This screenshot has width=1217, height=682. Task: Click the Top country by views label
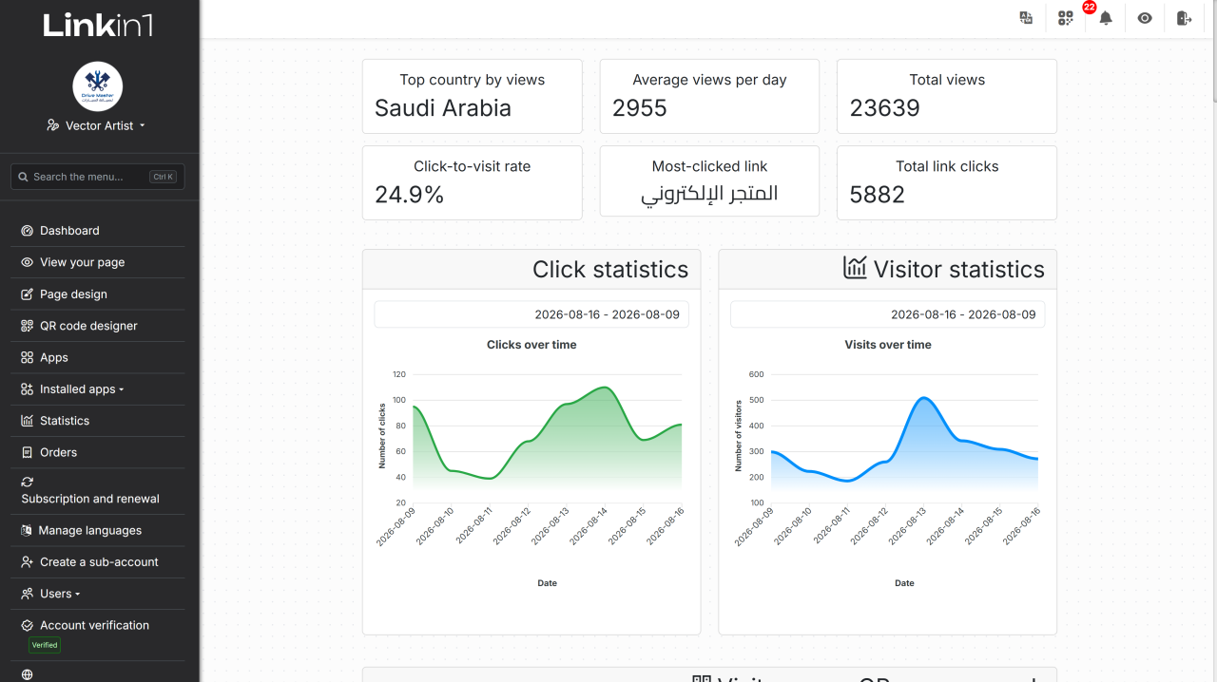[x=473, y=80]
